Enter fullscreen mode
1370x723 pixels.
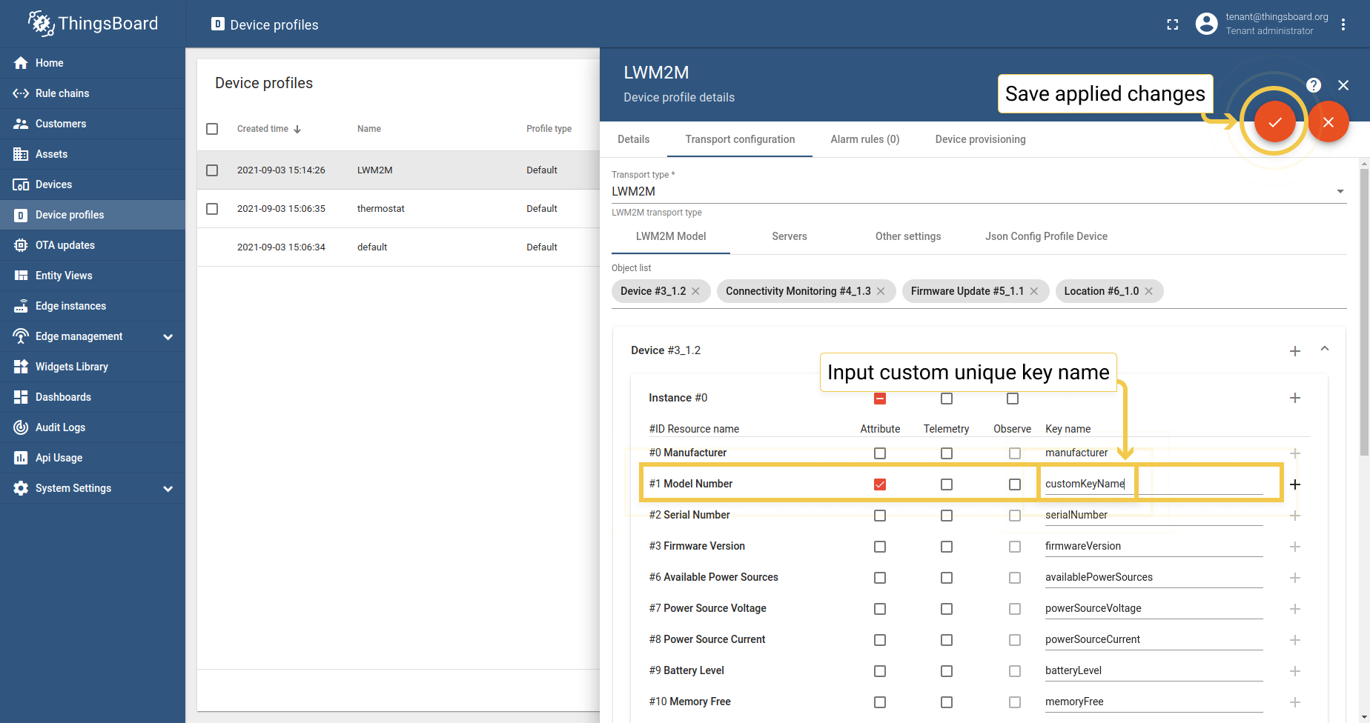pyautogui.click(x=1173, y=24)
